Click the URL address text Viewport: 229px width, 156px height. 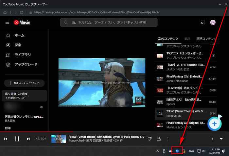97,12
